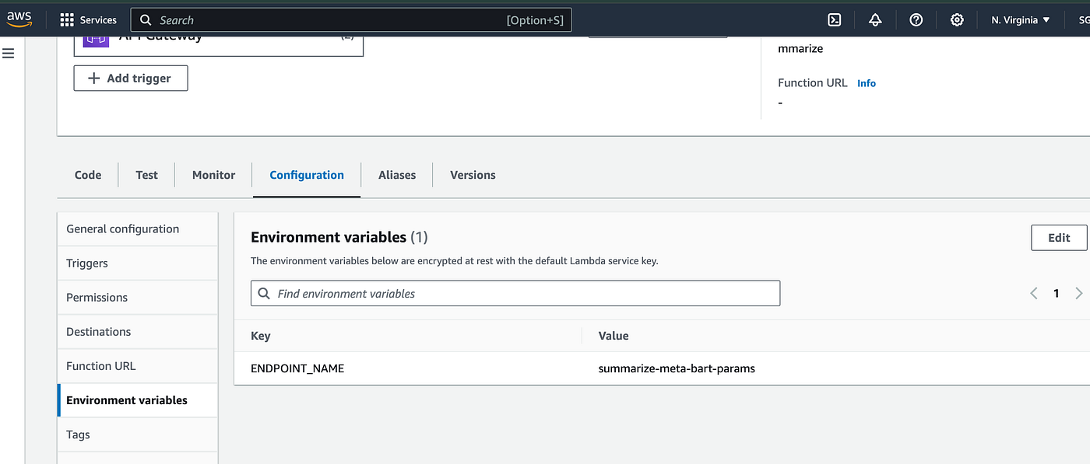Click the AWS logo home icon
This screenshot has width=1090, height=464.
[x=19, y=19]
